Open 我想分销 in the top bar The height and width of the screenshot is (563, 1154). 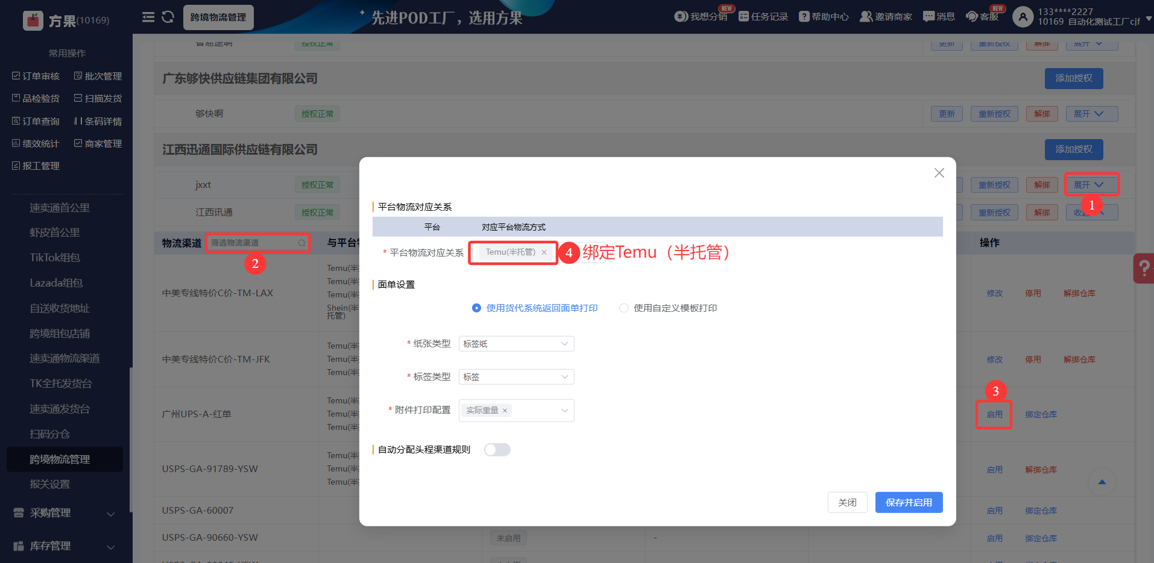[701, 16]
